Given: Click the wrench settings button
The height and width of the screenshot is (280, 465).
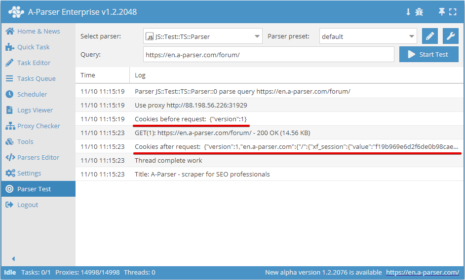Looking at the screenshot, I should tap(450, 36).
